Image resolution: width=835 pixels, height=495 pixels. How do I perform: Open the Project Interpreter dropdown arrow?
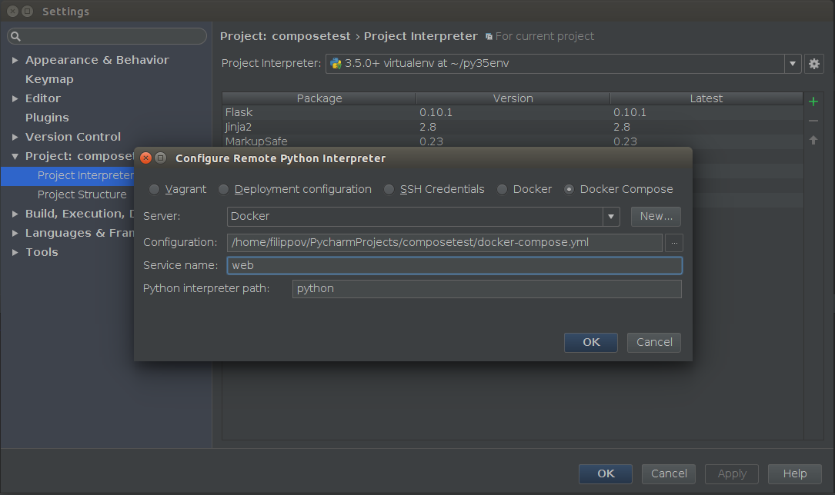click(793, 64)
